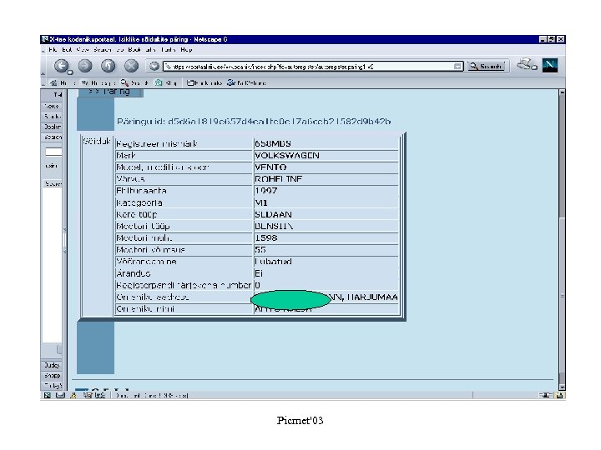Collapse the navigation toolbar grippy
Viewport: 601px width, 450px height.
tap(43, 66)
